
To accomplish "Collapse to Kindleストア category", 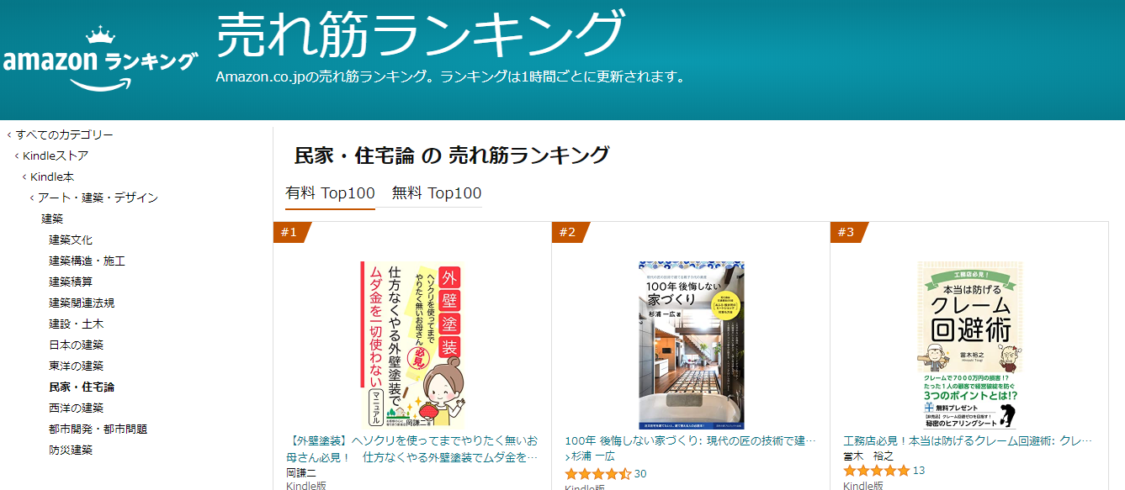I will [51, 155].
